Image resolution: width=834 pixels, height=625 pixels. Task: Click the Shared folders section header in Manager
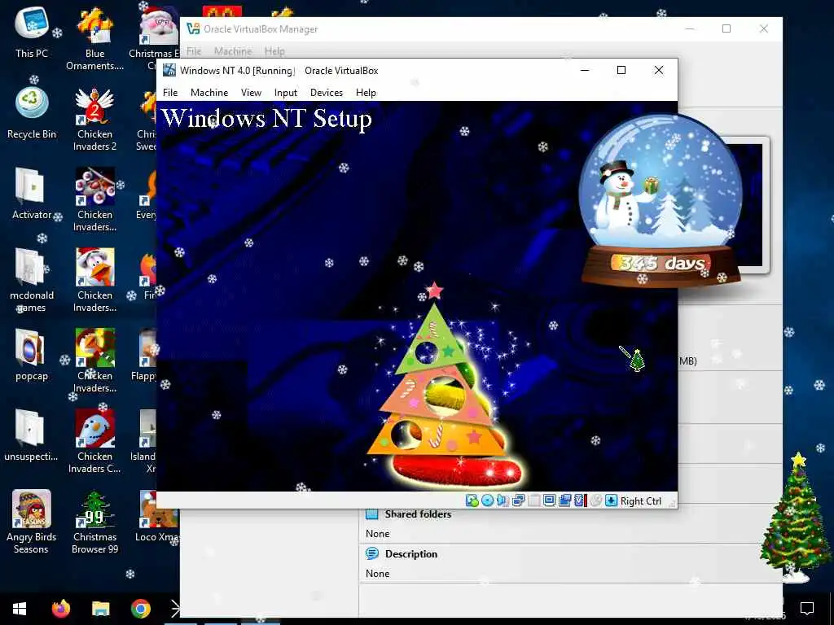418,514
